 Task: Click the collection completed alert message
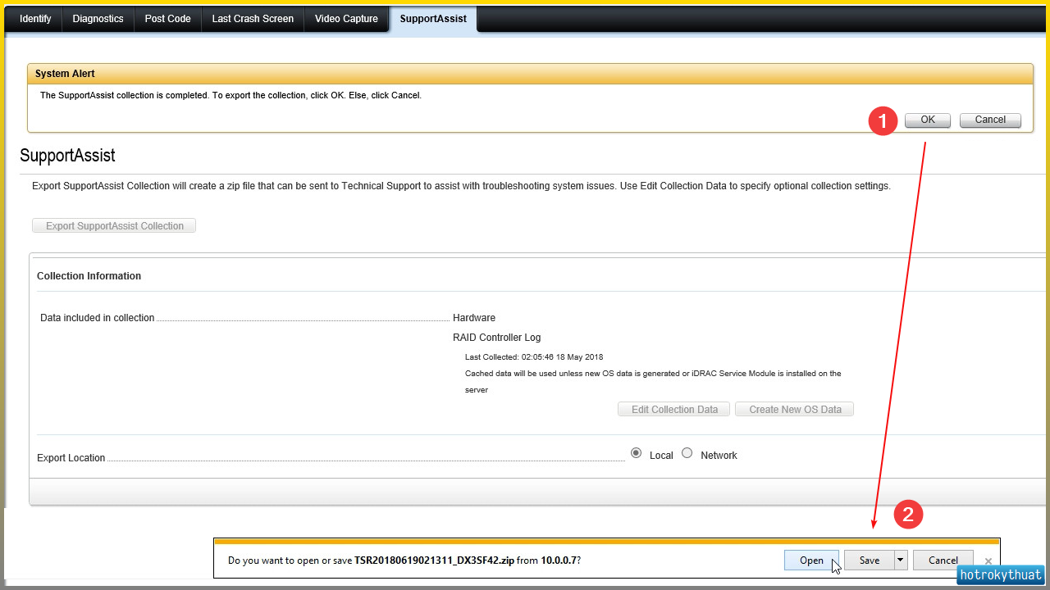(x=231, y=95)
